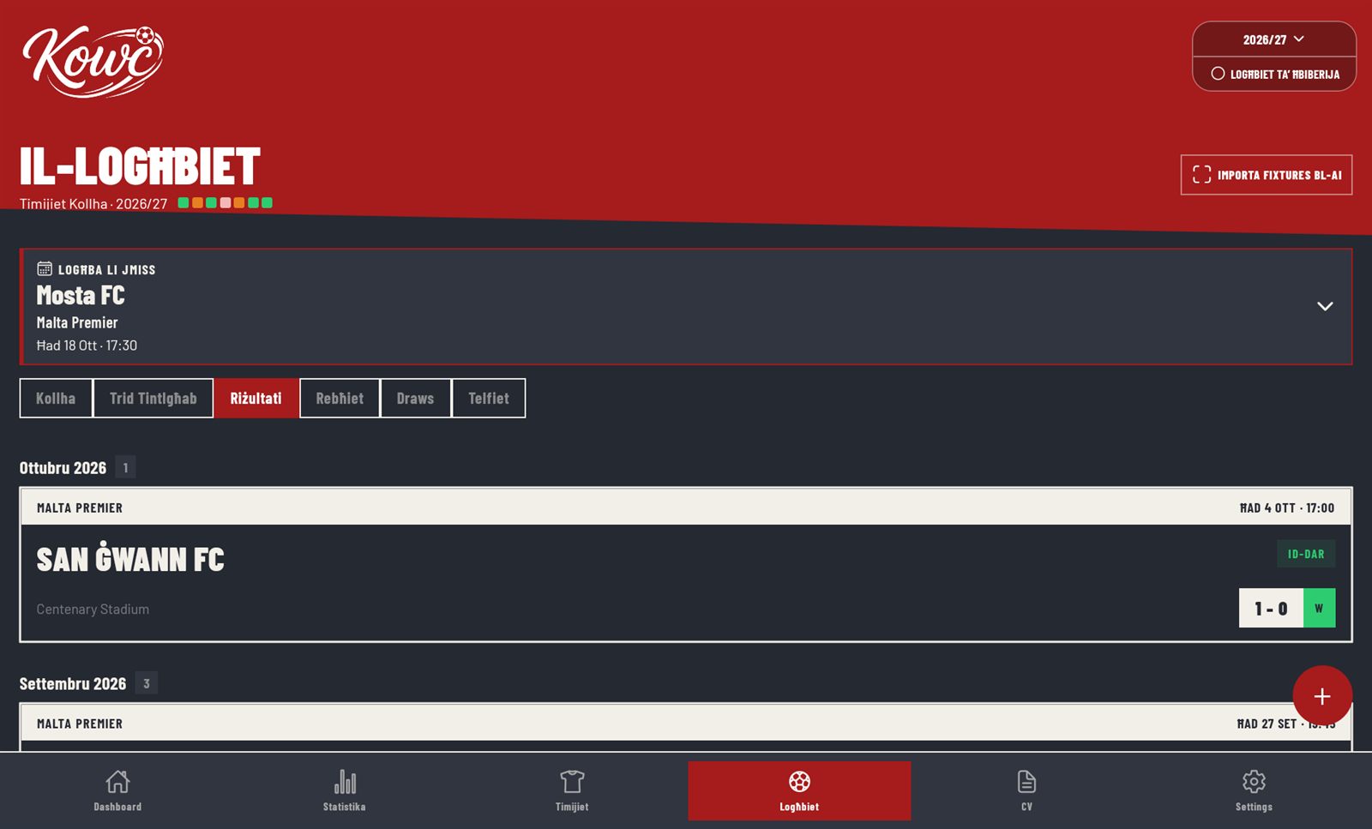Click the first green form indicator square
1372x829 pixels.
coord(184,203)
